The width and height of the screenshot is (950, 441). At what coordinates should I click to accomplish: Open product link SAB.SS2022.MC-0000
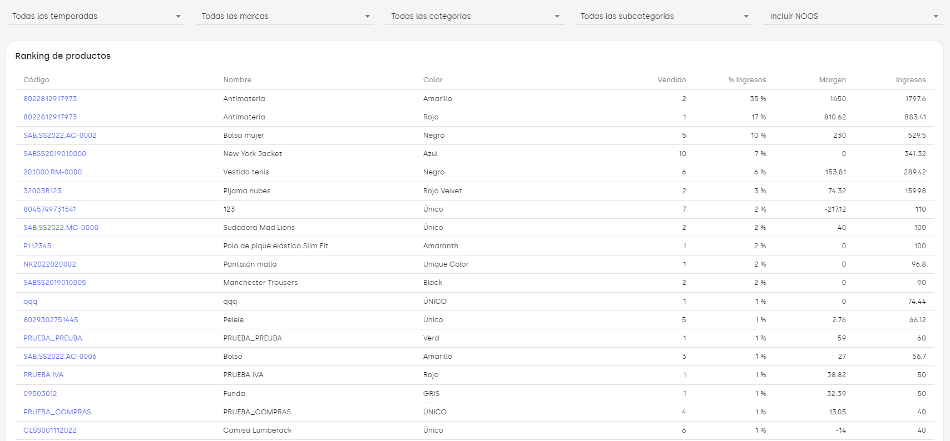pos(61,227)
